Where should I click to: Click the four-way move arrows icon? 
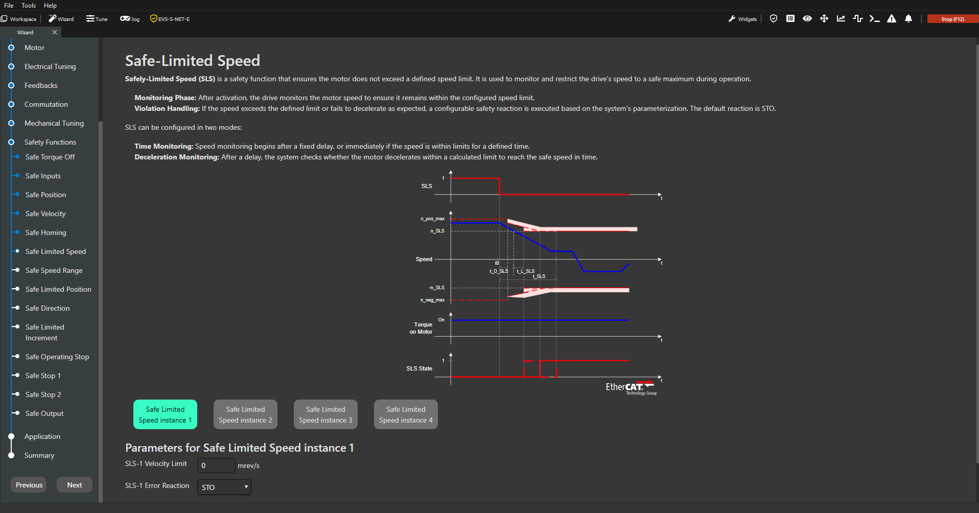[824, 19]
